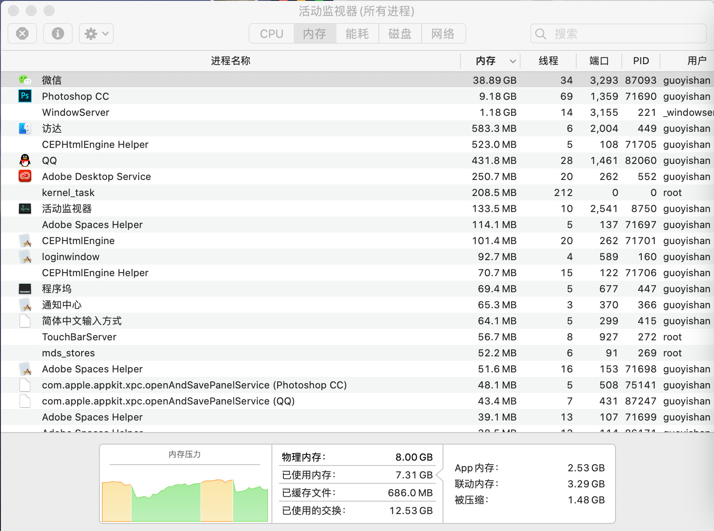Select the 通知中心 app icon
The image size is (714, 531).
25,305
